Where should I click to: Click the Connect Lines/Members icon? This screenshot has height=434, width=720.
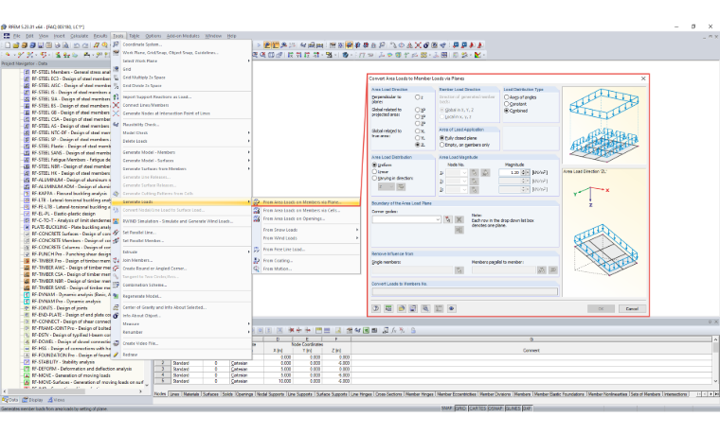click(x=117, y=105)
